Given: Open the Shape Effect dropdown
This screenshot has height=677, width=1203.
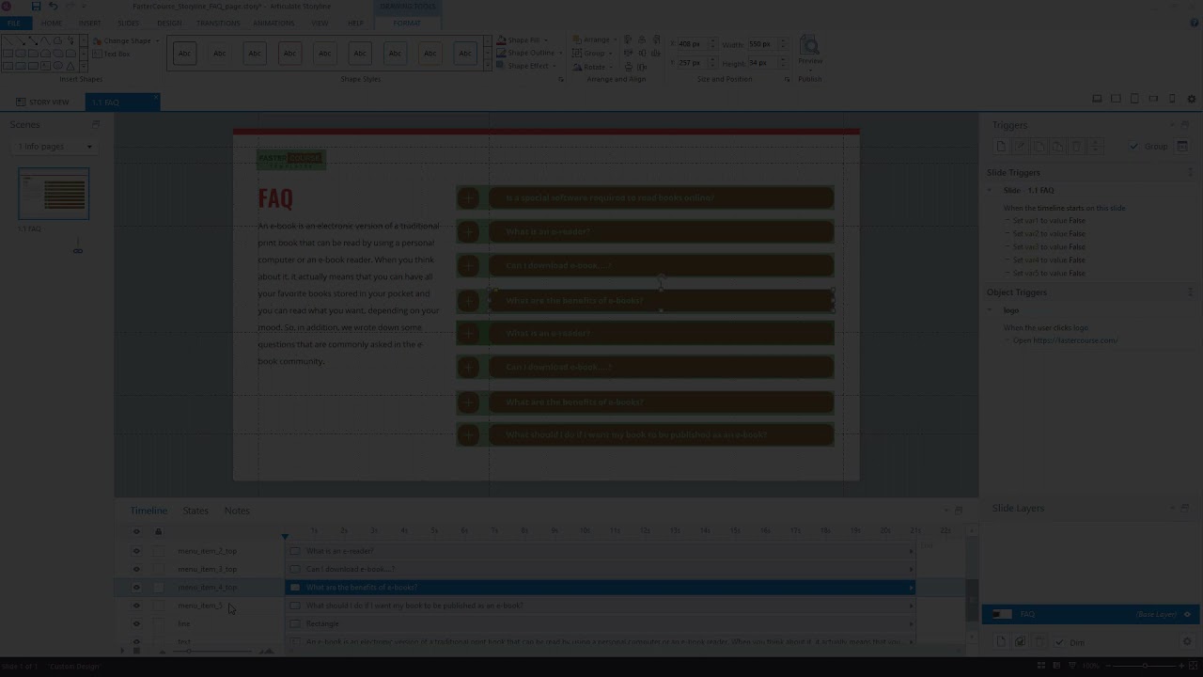Looking at the screenshot, I should (526, 66).
